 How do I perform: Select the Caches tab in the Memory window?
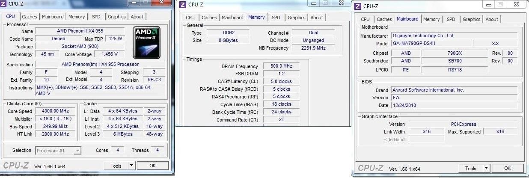(209, 18)
